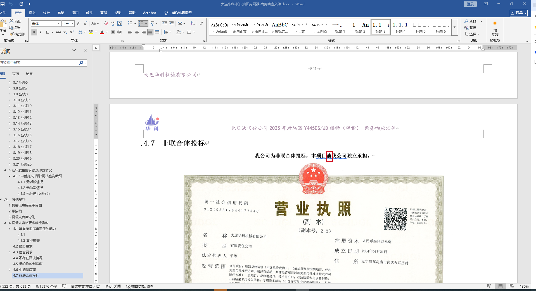Apply strikethrough (abc) formatting
The height and width of the screenshot is (291, 536).
tap(58, 32)
